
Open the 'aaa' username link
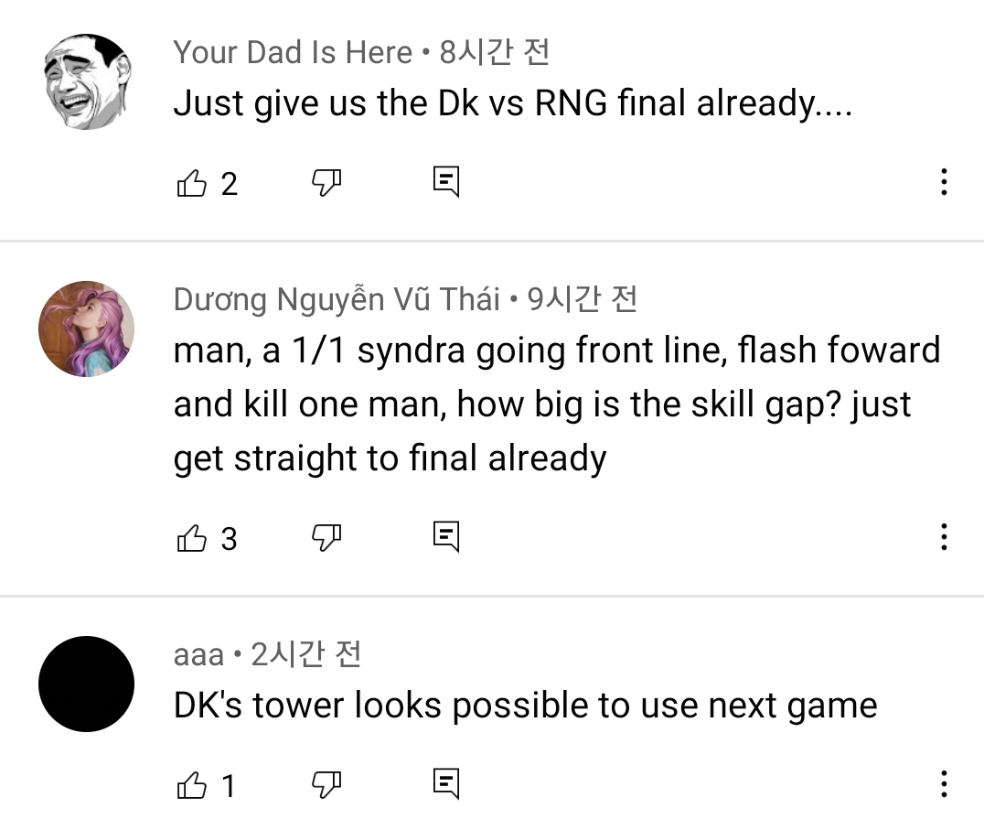[x=199, y=655]
